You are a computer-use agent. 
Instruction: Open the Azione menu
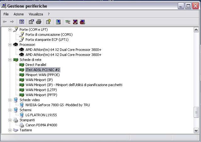coord(19,14)
